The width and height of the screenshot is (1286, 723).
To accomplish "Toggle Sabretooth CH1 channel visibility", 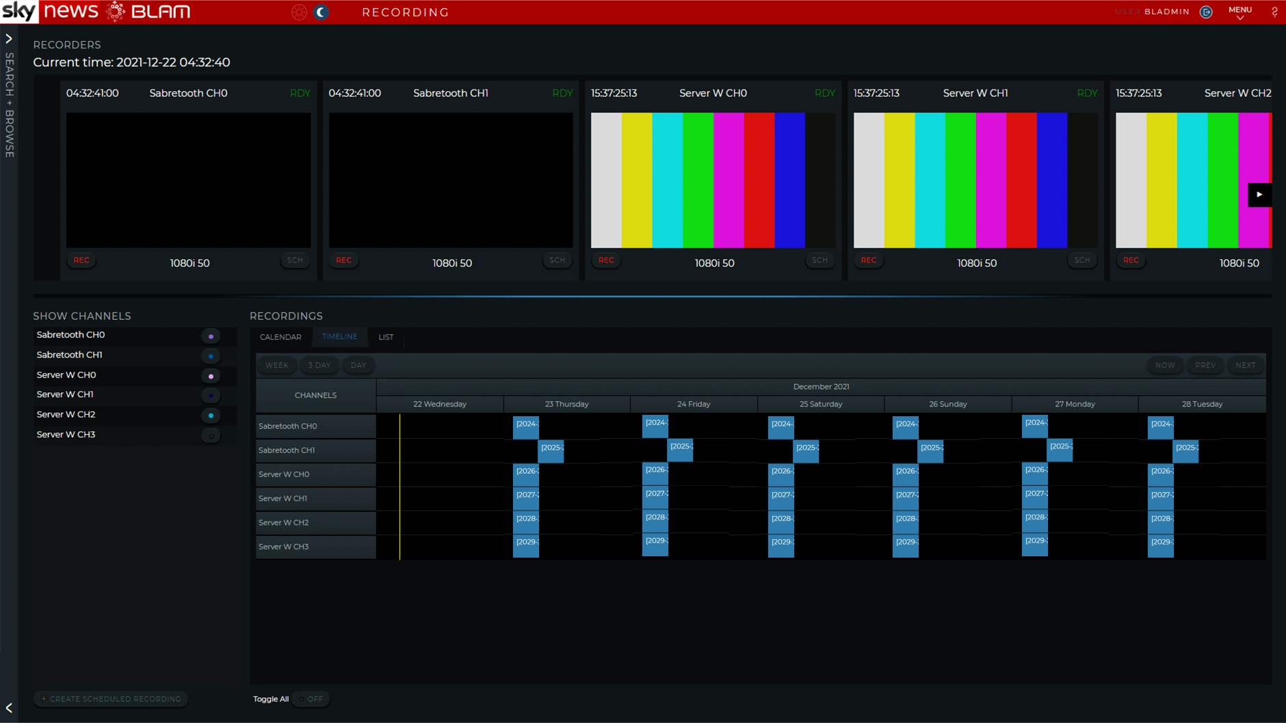I will (x=211, y=356).
